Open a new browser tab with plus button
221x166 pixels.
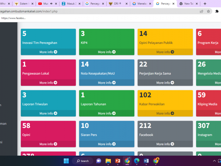click(205, 3)
